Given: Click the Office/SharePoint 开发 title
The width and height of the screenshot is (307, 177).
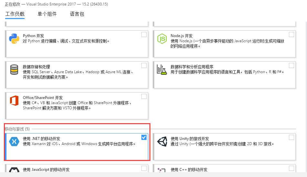Looking at the screenshot, I should (x=43, y=98).
